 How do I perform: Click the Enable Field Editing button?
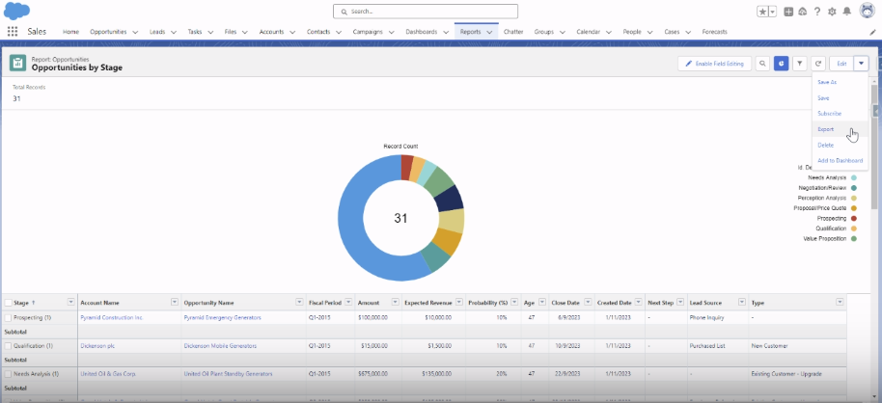coord(714,64)
